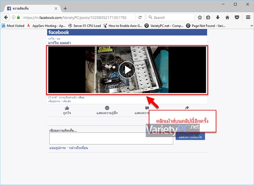The width and height of the screenshot is (254, 185).
Task: Go to home page icon
Action: (x=227, y=17)
